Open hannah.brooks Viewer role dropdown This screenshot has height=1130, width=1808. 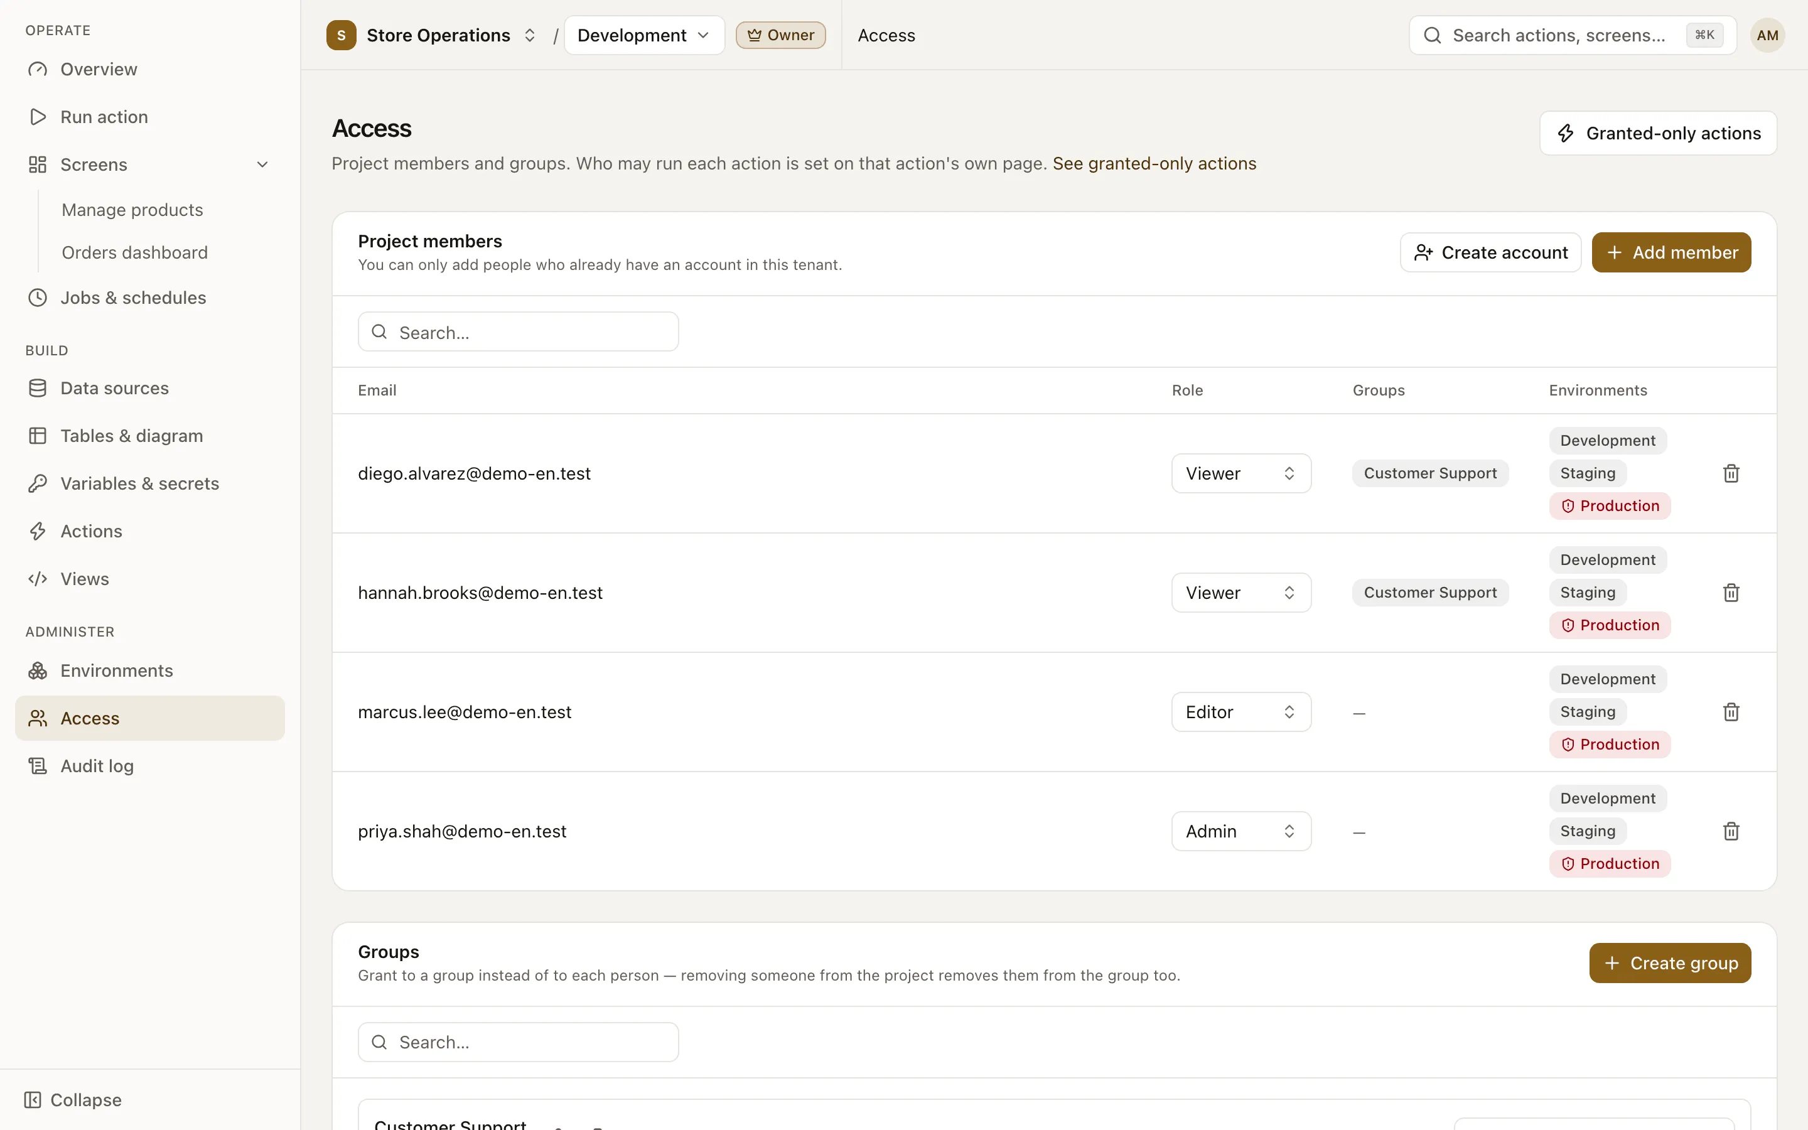[1241, 593]
